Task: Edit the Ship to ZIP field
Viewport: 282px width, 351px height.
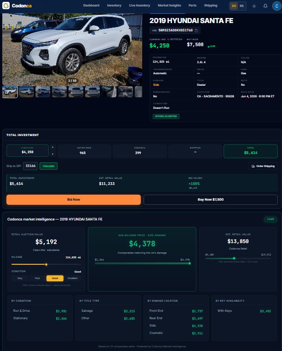Action: [30, 166]
